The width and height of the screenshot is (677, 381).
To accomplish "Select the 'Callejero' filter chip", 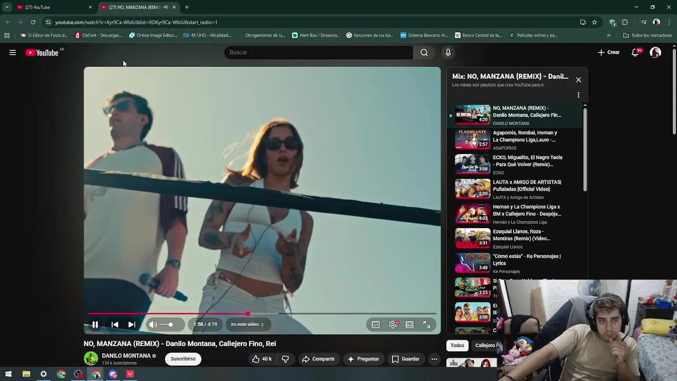I will click(x=484, y=346).
